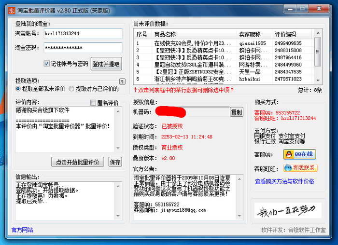The width and height of the screenshot is (338, 245).
Task: Click the Wangwang contact me button
Action: [300, 168]
